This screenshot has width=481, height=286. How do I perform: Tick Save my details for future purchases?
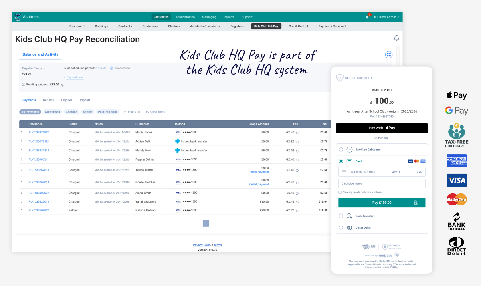tap(340, 192)
